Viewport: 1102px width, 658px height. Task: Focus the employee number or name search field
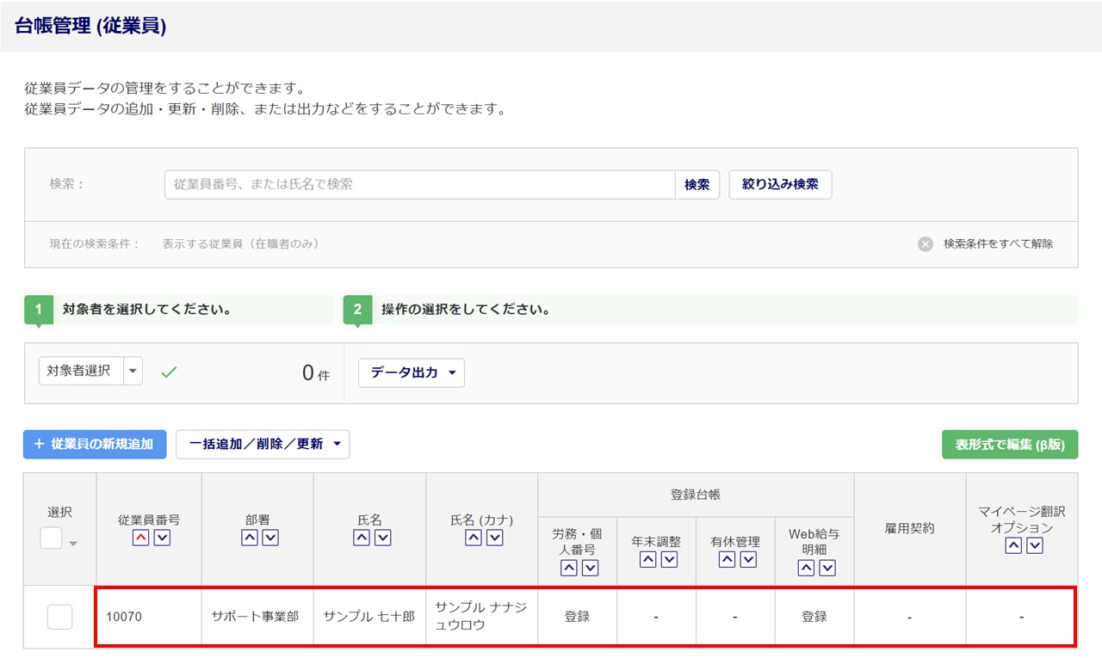click(419, 185)
